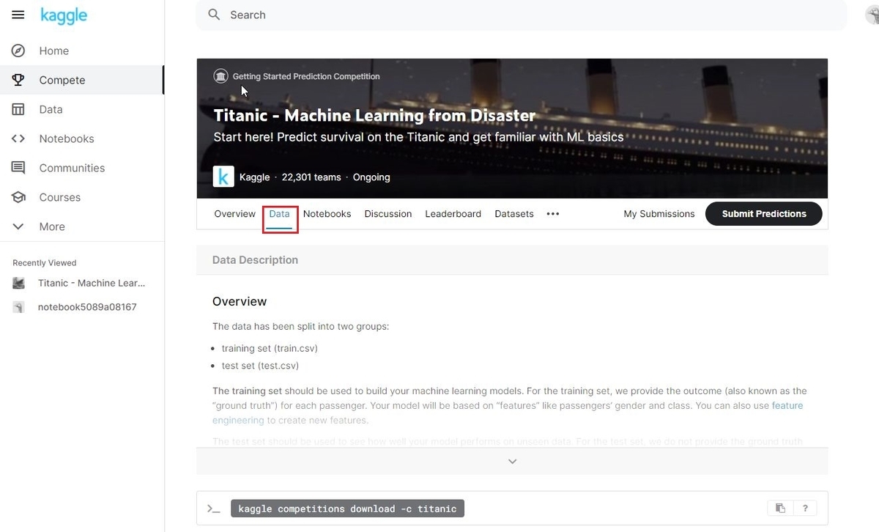Viewport: 879px width, 532px height.
Task: Click the competition category building icon
Action: (x=220, y=76)
